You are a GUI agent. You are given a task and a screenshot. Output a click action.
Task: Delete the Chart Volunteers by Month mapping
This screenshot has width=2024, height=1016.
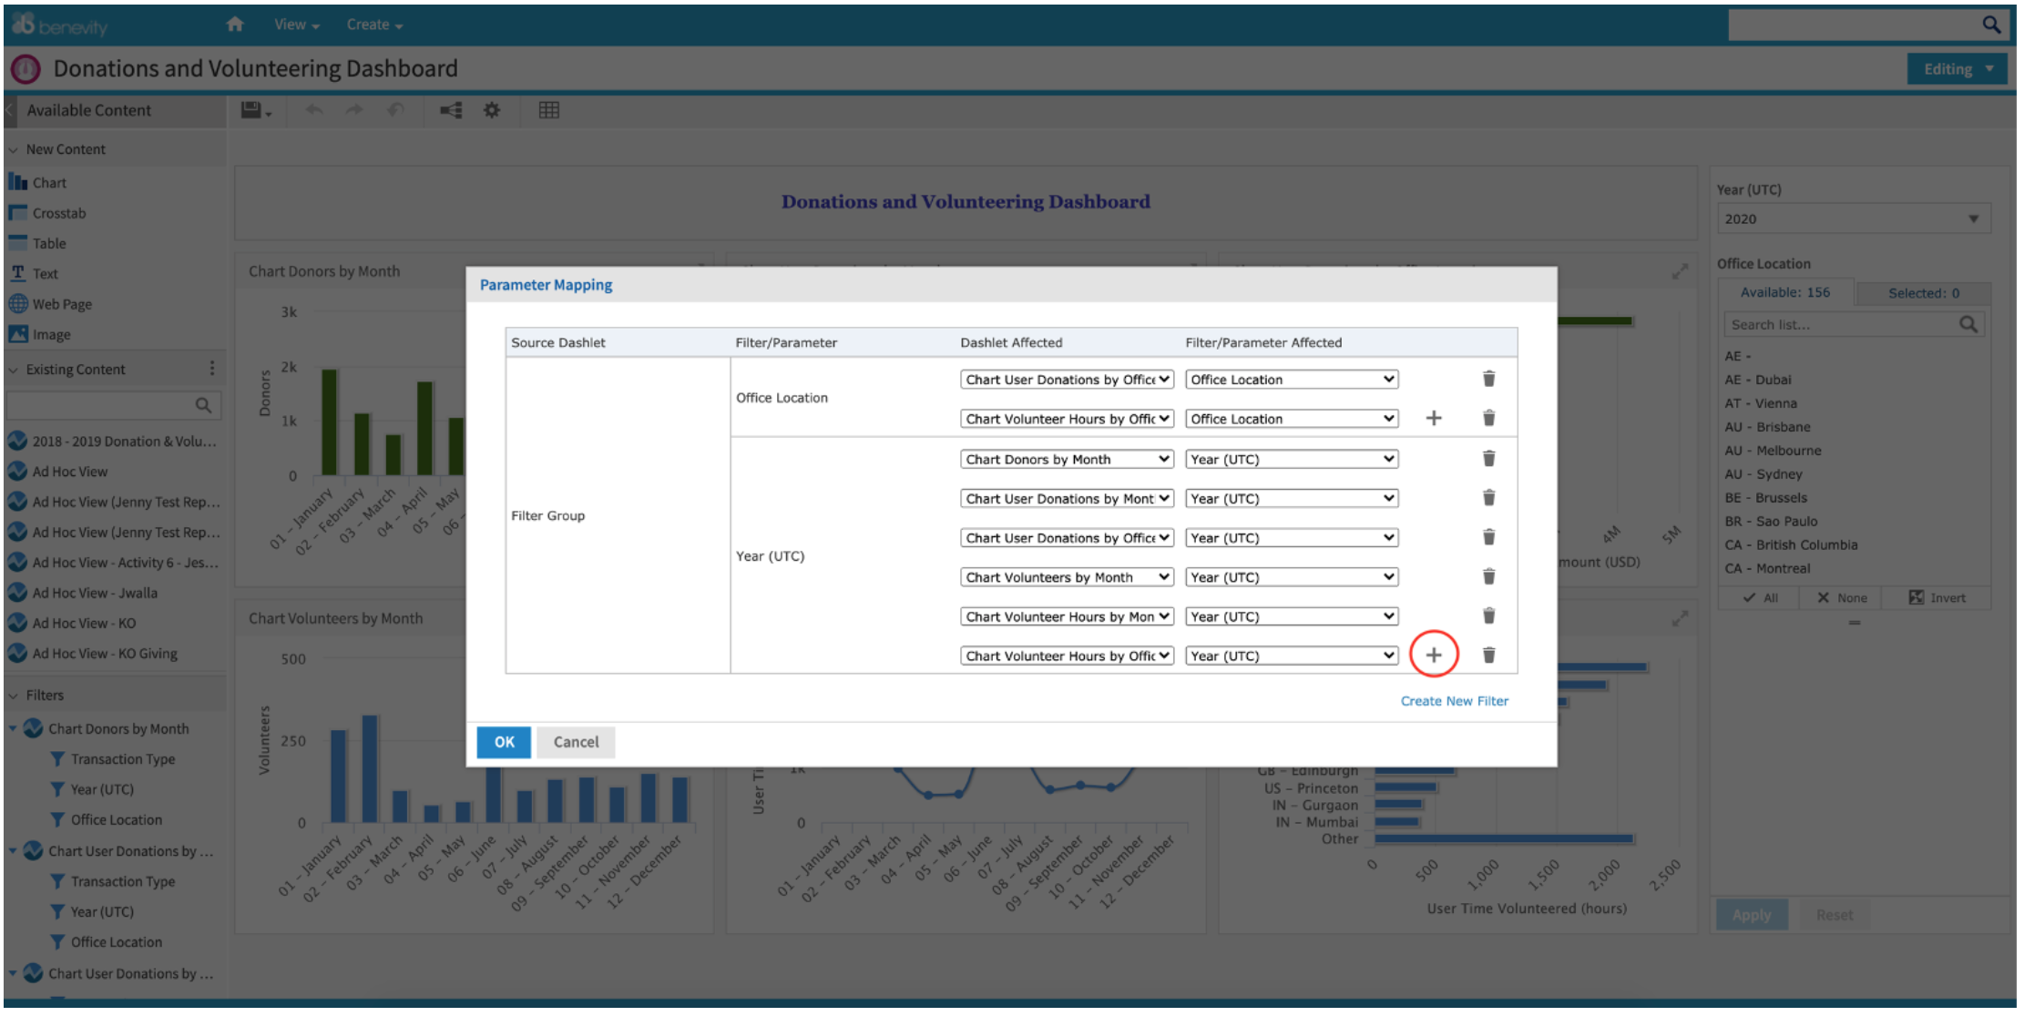click(x=1488, y=576)
